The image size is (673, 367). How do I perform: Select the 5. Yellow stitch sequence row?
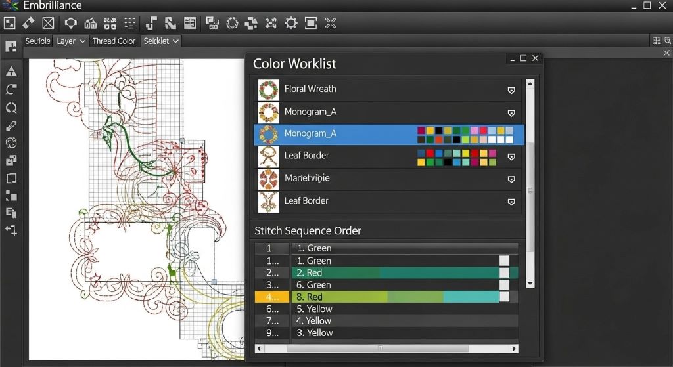coord(386,309)
